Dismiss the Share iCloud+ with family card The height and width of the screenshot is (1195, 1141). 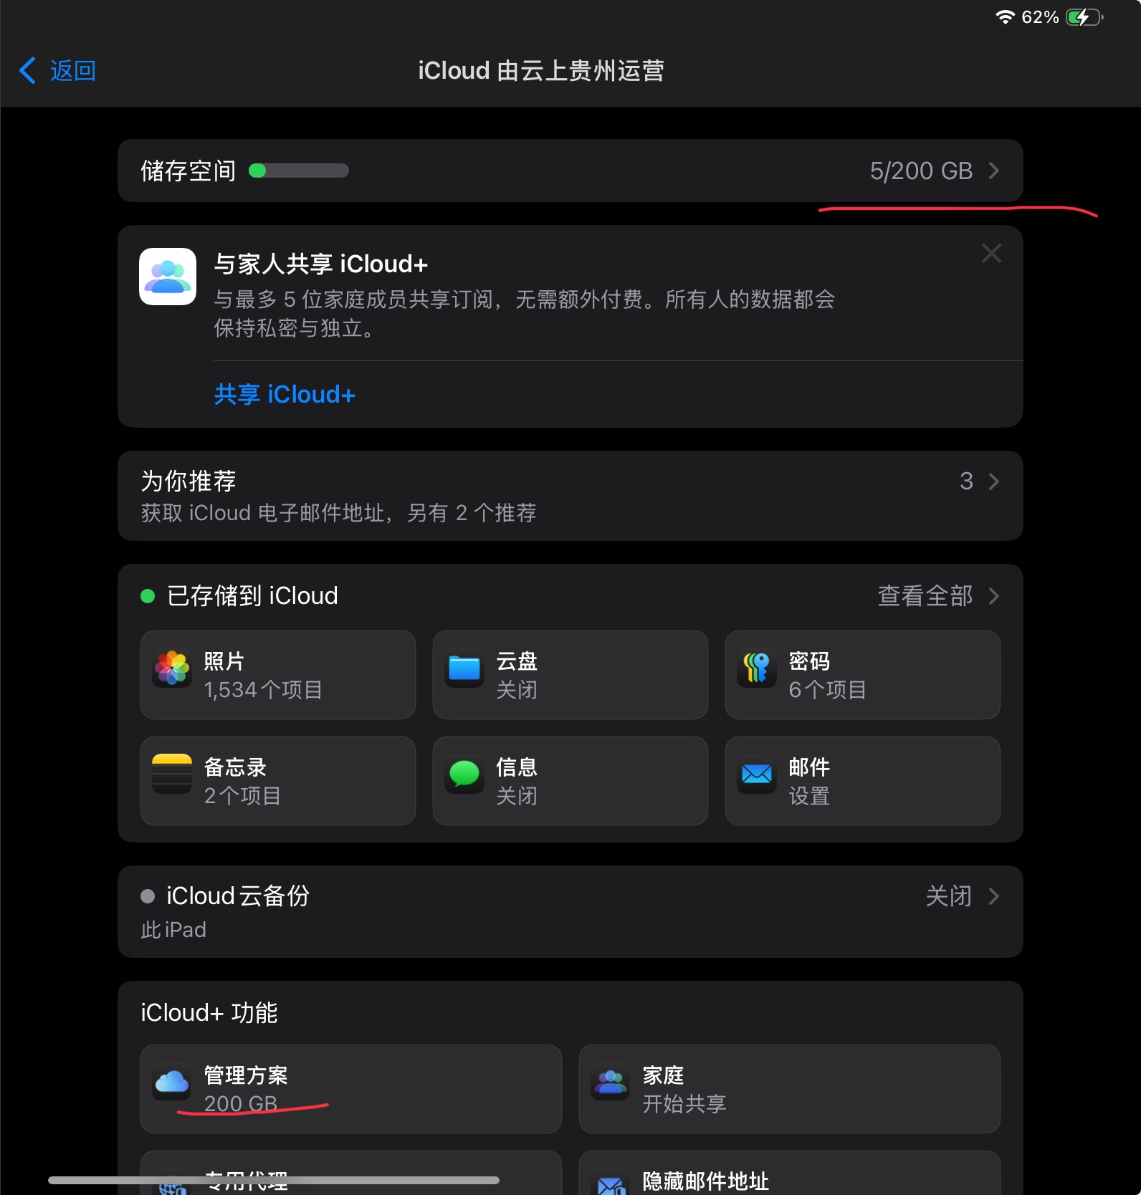pos(992,253)
